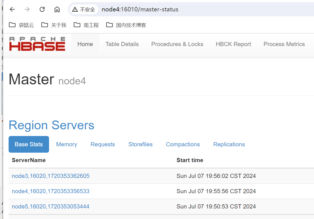Open the 关于我 bookmark folder

click(x=54, y=25)
